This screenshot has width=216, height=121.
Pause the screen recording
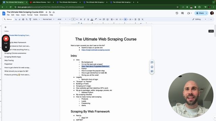[6, 47]
